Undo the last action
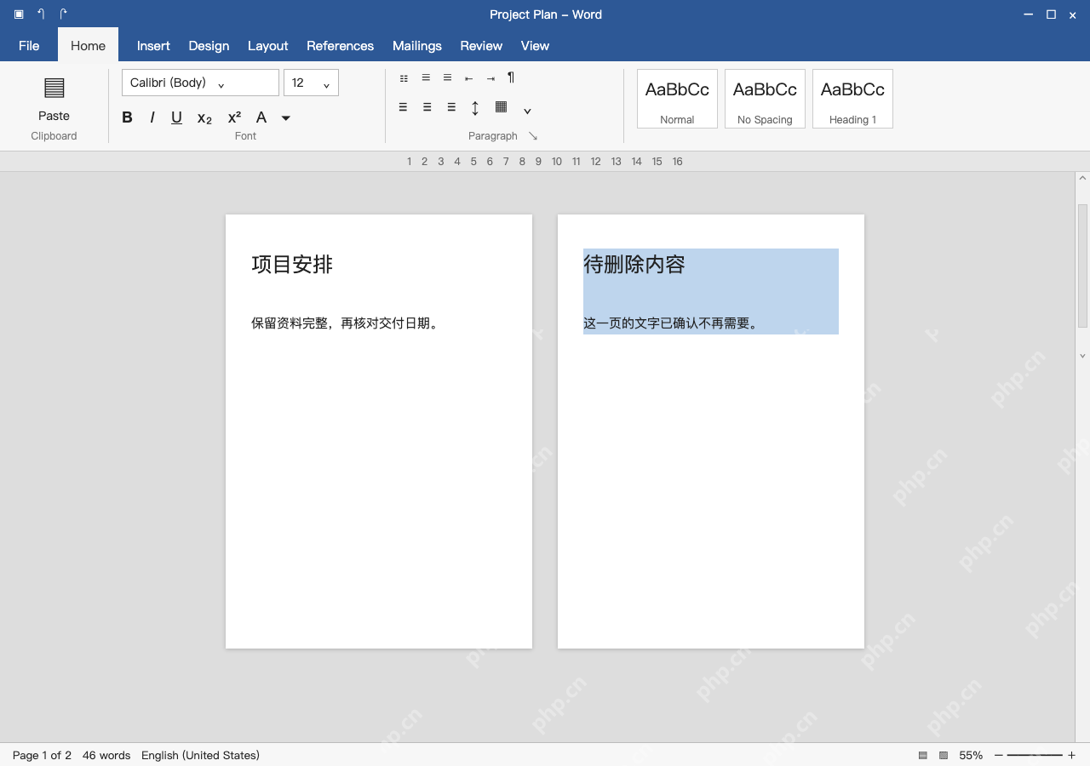The height and width of the screenshot is (766, 1090). pos(41,14)
